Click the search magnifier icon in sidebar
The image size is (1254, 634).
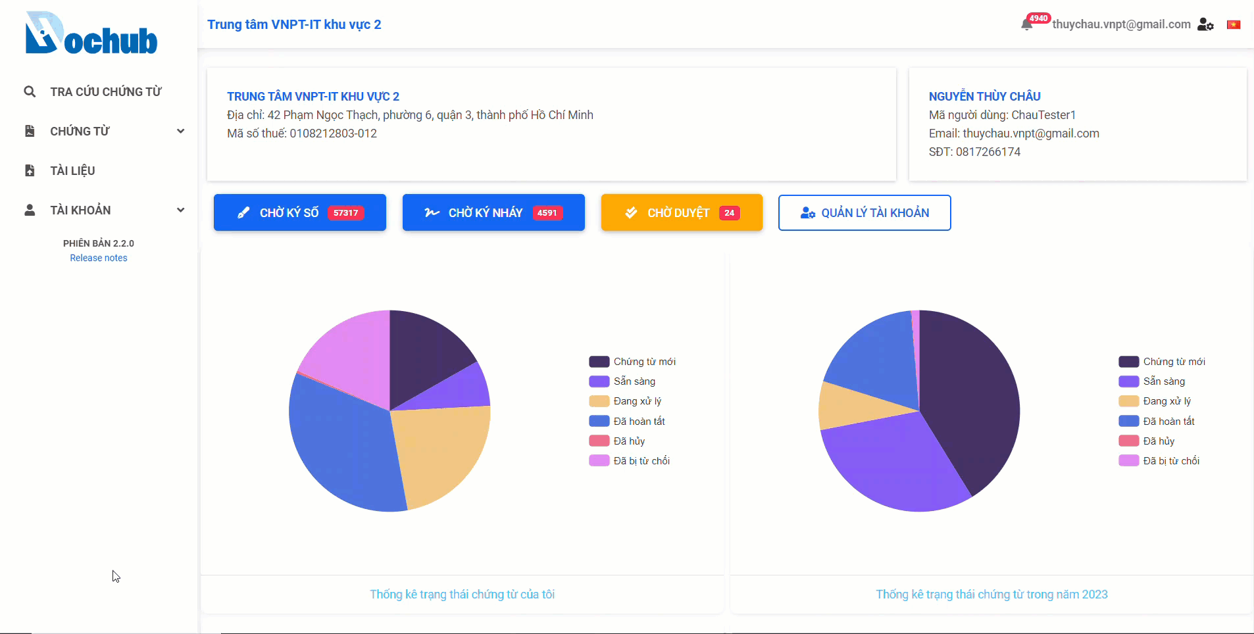point(30,91)
